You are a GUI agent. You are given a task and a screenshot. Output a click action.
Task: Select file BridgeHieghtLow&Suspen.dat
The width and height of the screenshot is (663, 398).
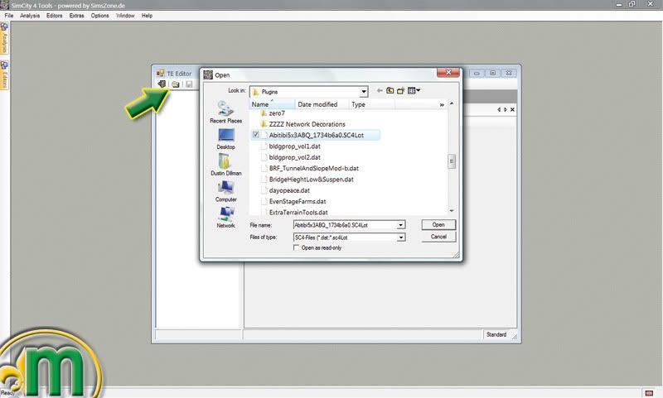pos(307,179)
